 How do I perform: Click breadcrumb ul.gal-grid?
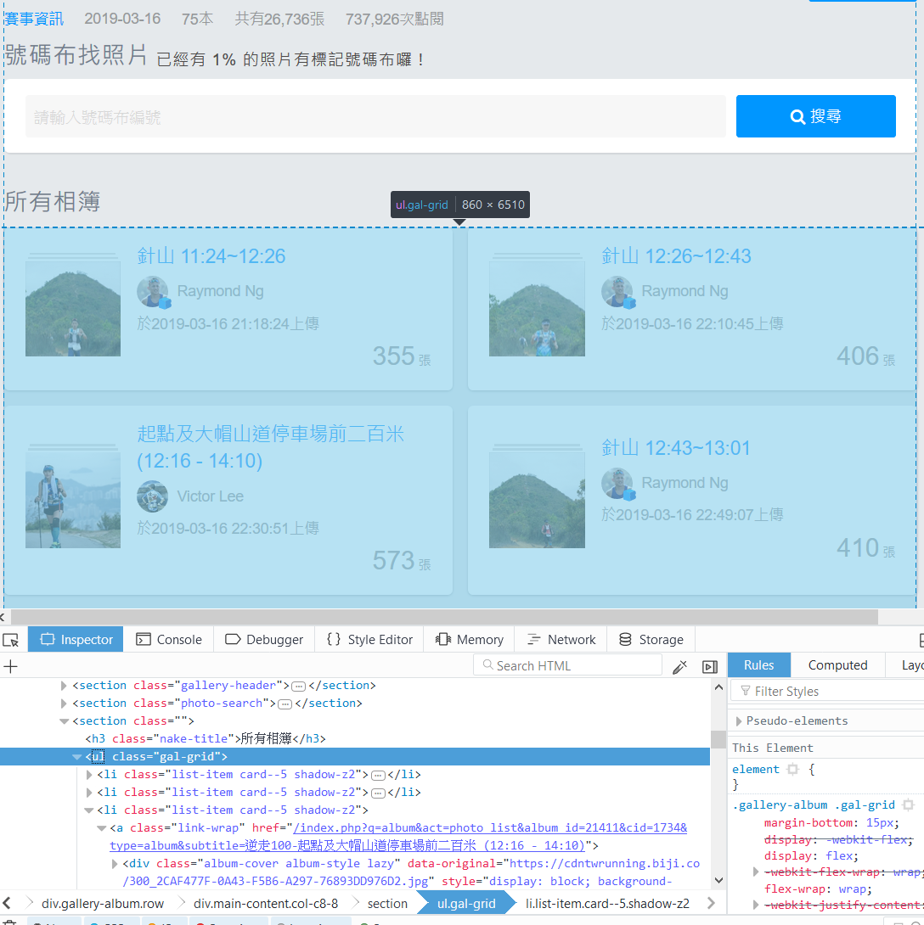[466, 903]
